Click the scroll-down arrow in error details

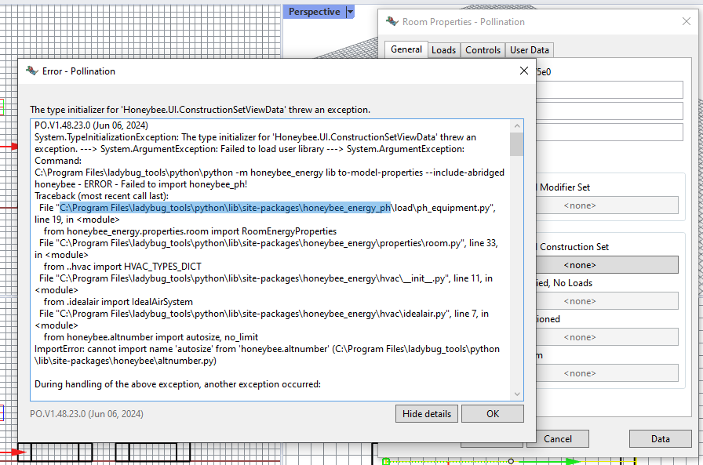517,394
